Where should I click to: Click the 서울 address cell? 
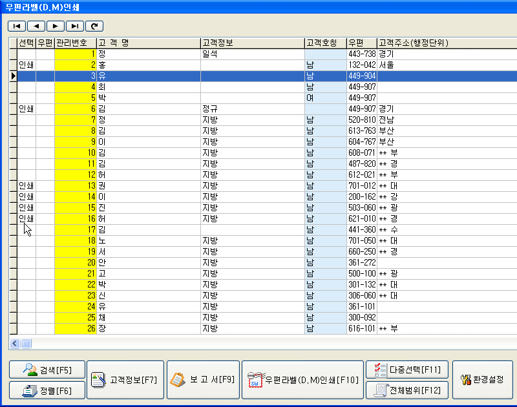pos(447,65)
